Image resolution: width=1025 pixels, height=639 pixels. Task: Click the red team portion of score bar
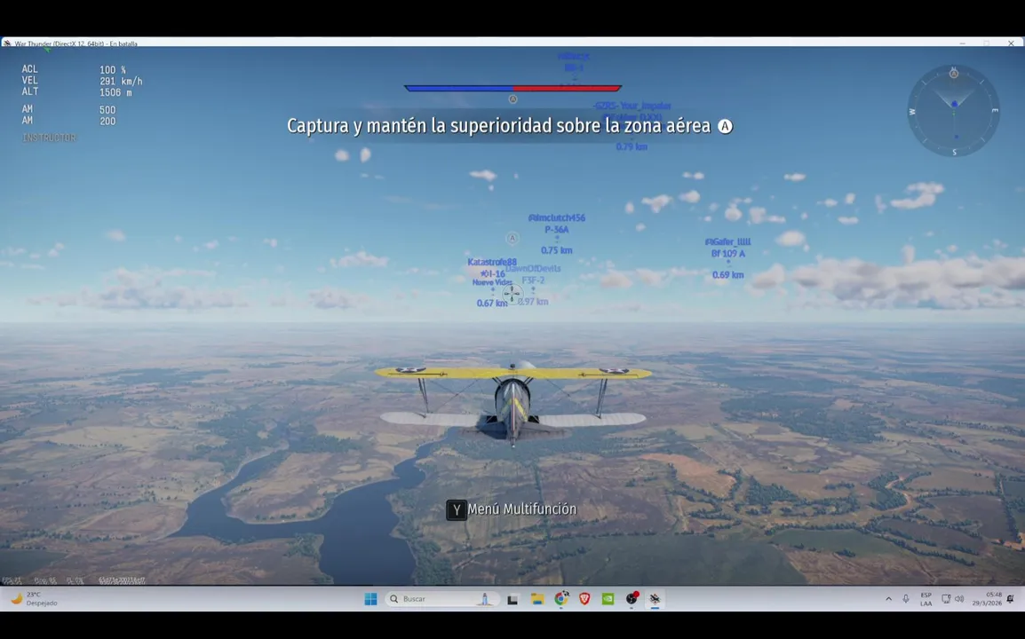(x=567, y=88)
